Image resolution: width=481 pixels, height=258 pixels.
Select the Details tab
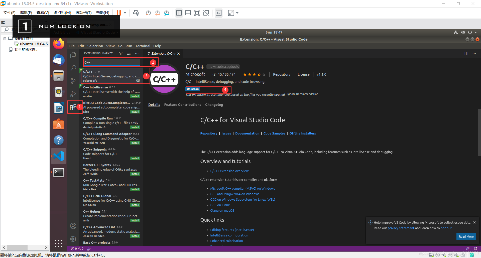tap(154, 105)
